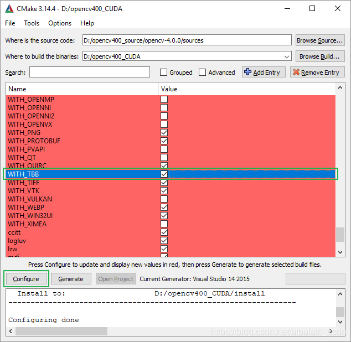Screen dimensions: 351x342
Task: Enable the Grouped checkbox
Action: pos(163,72)
